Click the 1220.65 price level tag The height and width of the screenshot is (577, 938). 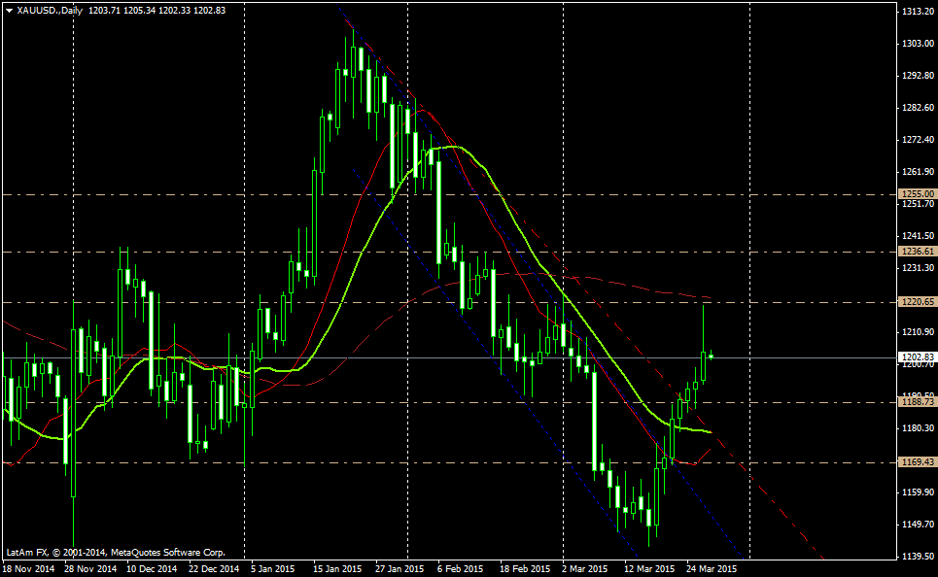click(917, 302)
